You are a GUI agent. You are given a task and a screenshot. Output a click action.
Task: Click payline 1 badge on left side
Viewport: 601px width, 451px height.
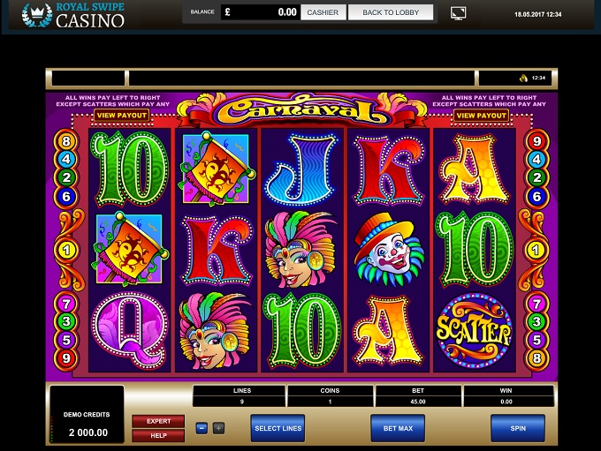[66, 251]
